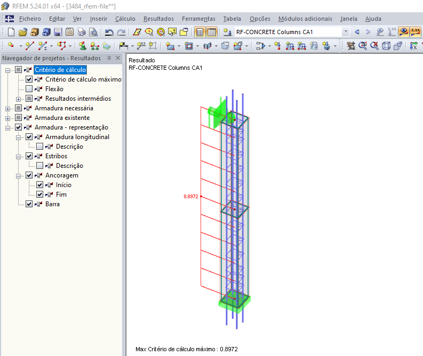Close the Navegador de projetos panel
This screenshot has width=423, height=356.
click(x=118, y=58)
